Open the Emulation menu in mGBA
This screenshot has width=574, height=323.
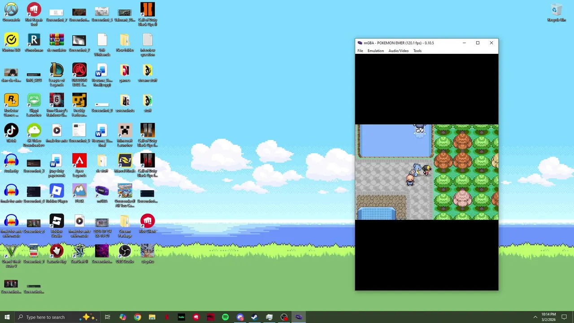(x=376, y=51)
